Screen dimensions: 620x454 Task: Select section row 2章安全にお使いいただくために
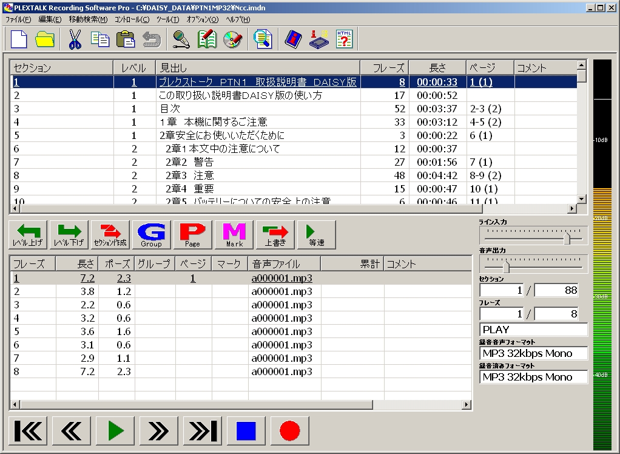coord(293,135)
